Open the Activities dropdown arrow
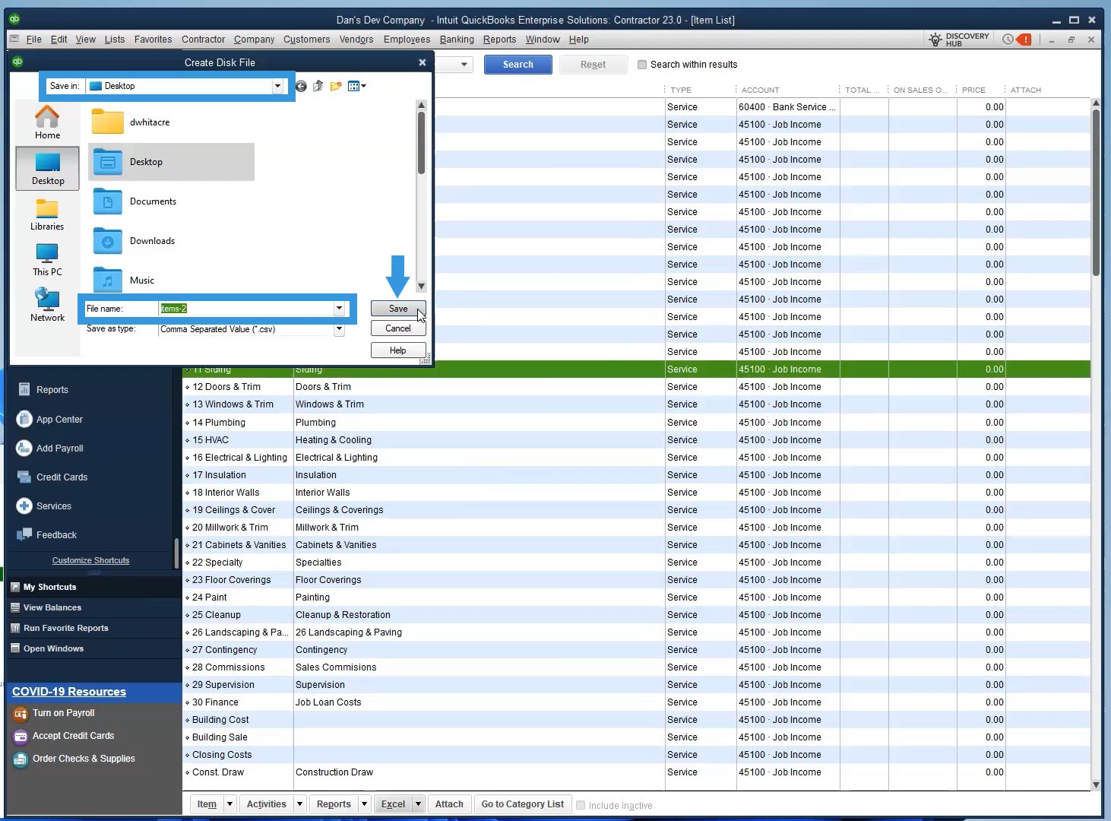Viewport: 1111px width, 821px height. [299, 804]
